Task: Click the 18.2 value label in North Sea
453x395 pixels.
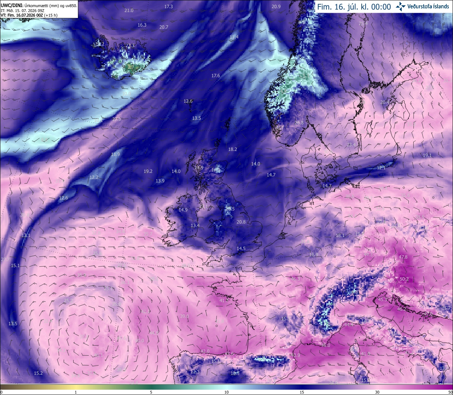Action: click(233, 149)
